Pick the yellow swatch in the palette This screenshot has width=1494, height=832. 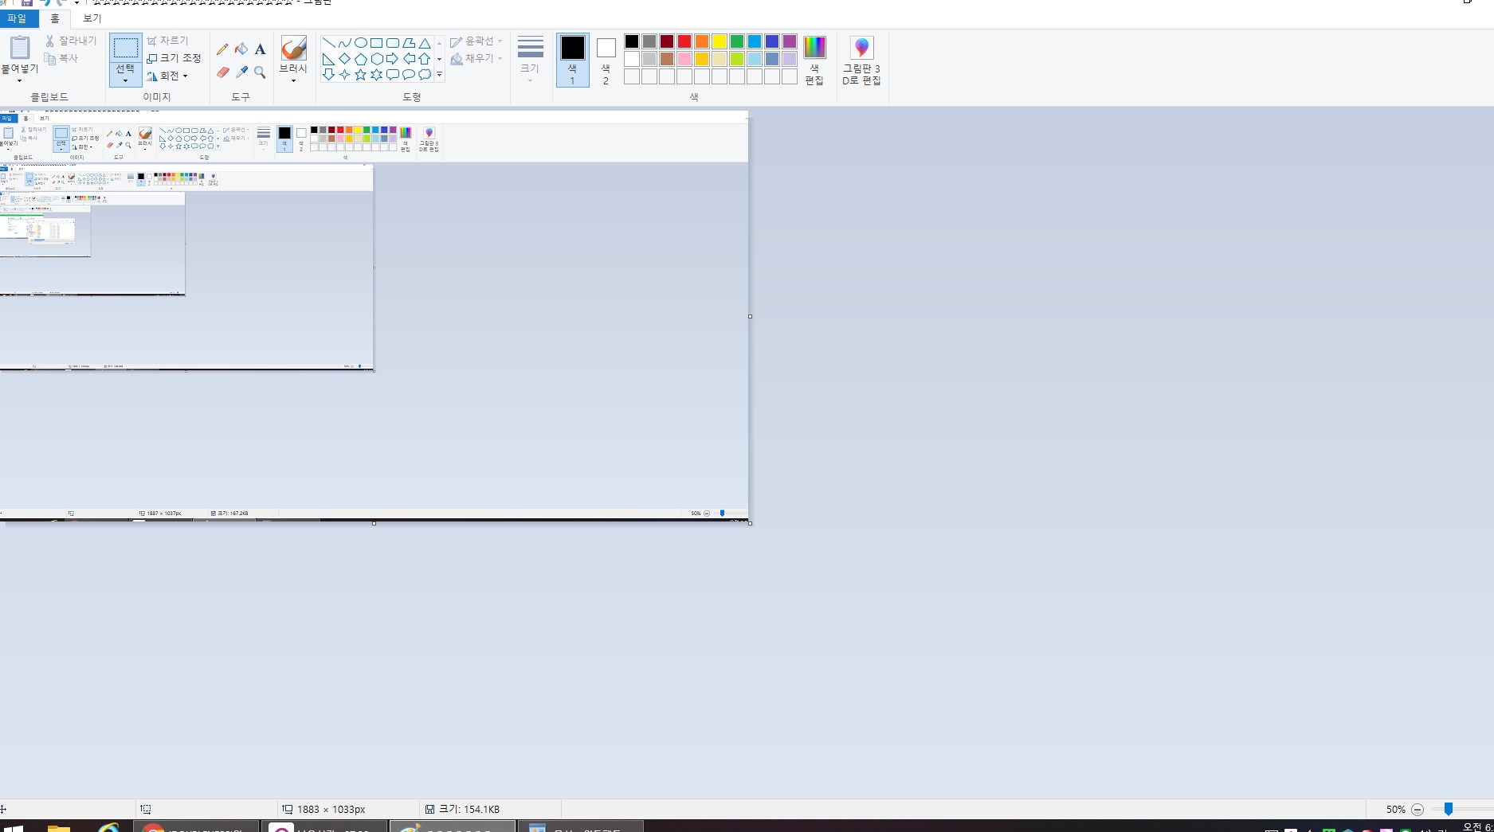[x=720, y=41]
